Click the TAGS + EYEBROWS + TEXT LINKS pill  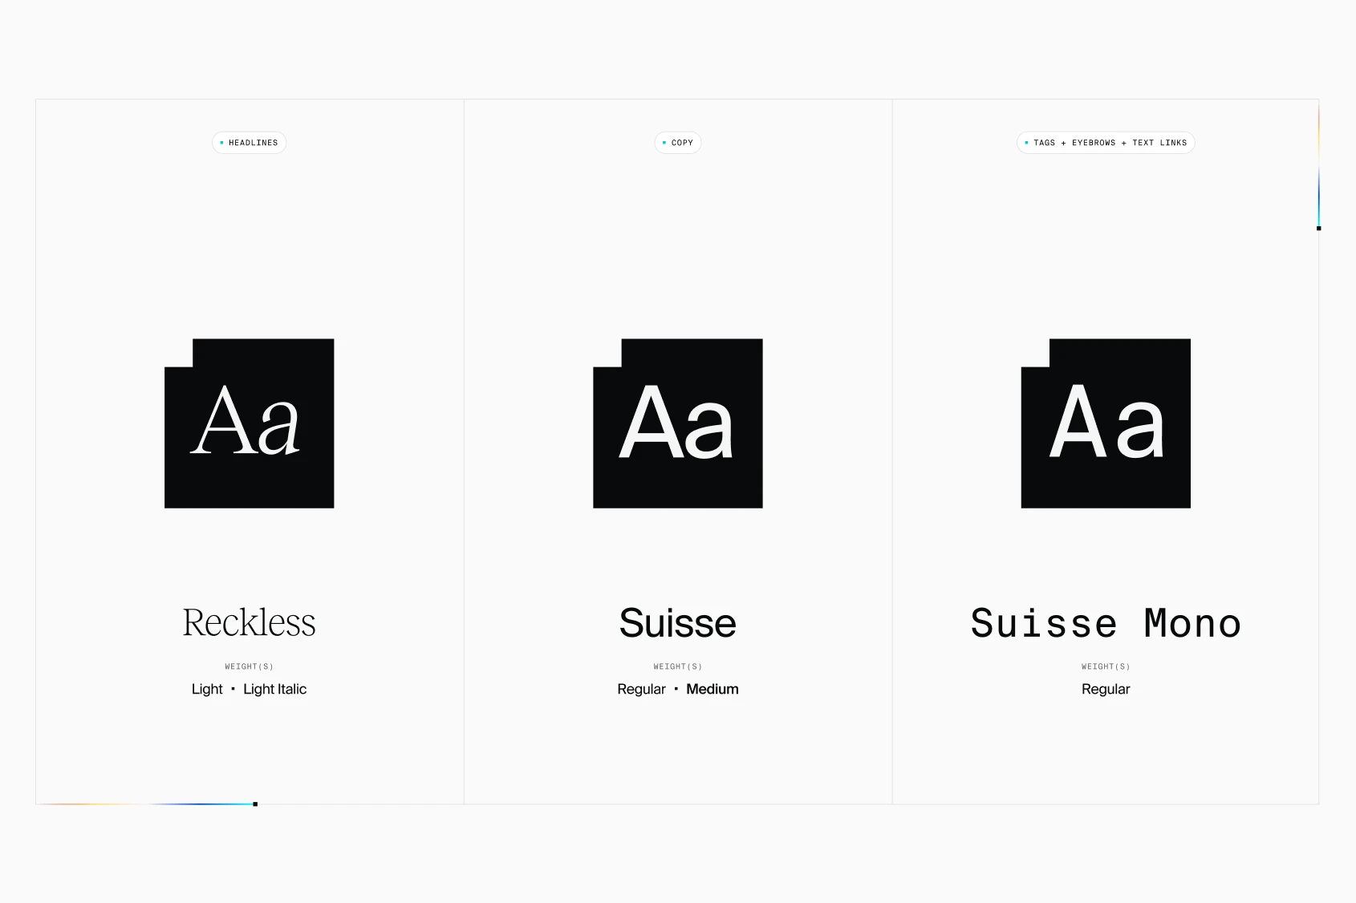click(x=1106, y=143)
